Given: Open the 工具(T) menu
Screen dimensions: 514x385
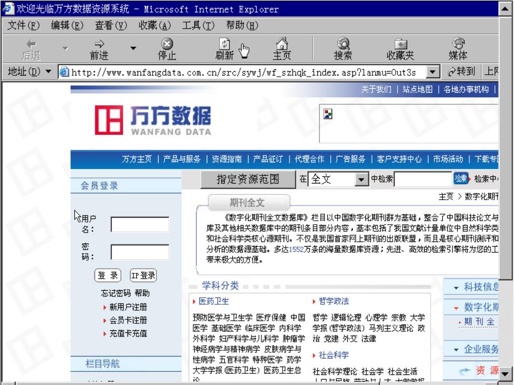Looking at the screenshot, I should tap(198, 25).
